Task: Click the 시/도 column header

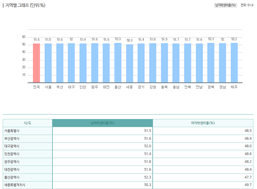Action: point(27,123)
